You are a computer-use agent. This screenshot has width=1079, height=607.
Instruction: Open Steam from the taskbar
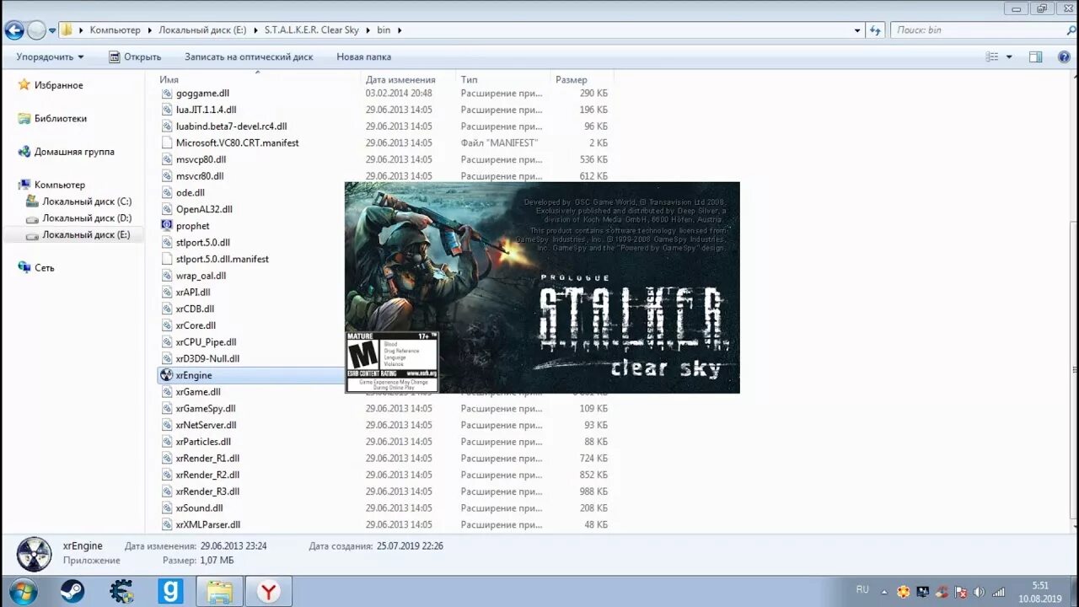[72, 591]
